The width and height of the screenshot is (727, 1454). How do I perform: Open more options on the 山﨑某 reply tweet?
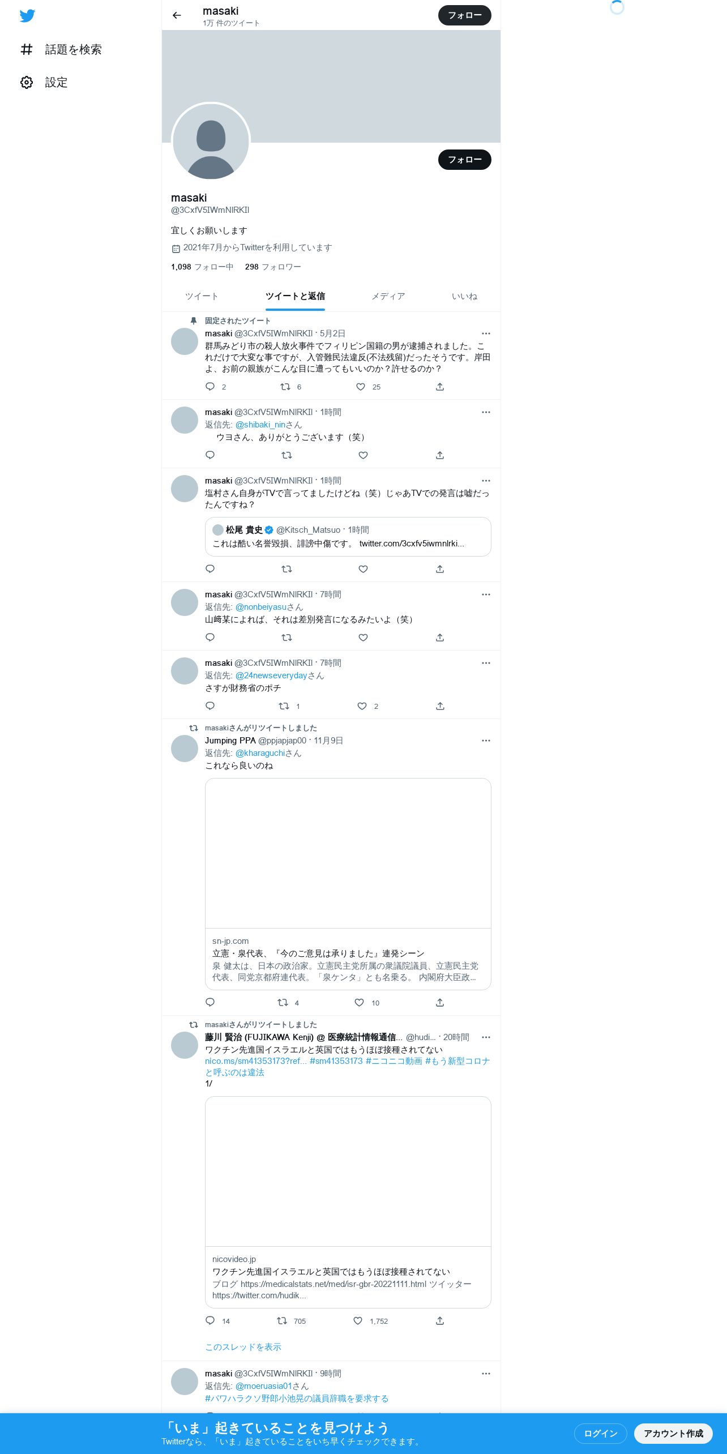click(486, 595)
